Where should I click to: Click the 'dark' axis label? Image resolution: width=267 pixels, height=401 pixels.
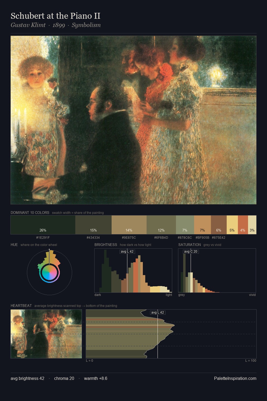98,295
